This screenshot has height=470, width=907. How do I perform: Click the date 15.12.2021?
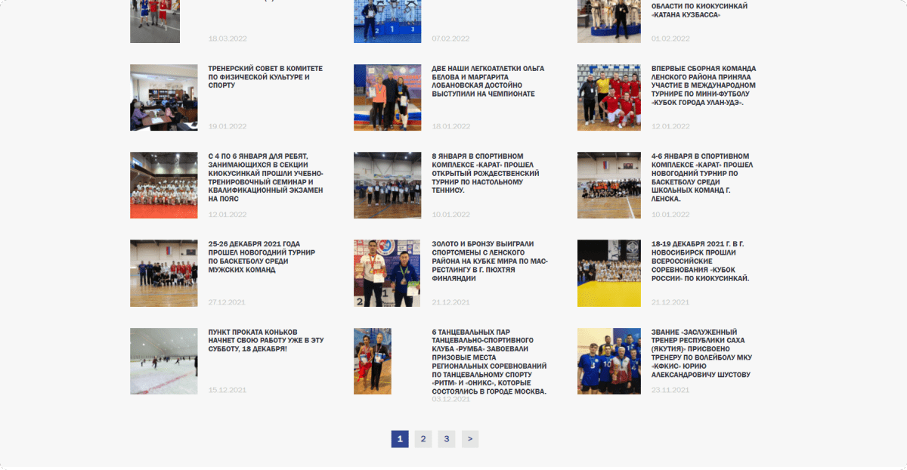point(227,390)
